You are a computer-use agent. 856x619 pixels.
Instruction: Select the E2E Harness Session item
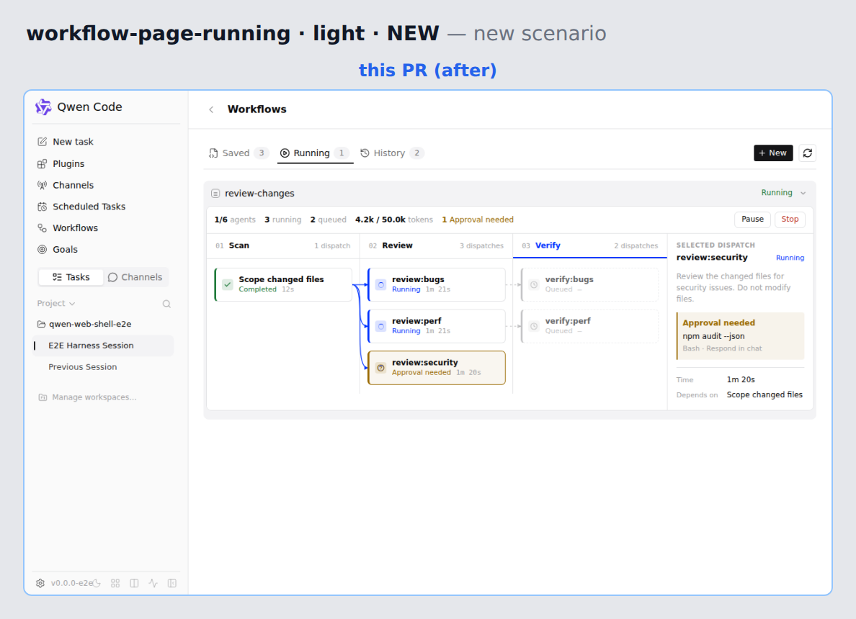coord(103,345)
